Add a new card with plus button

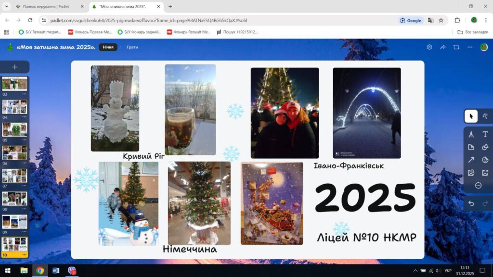coord(14,67)
